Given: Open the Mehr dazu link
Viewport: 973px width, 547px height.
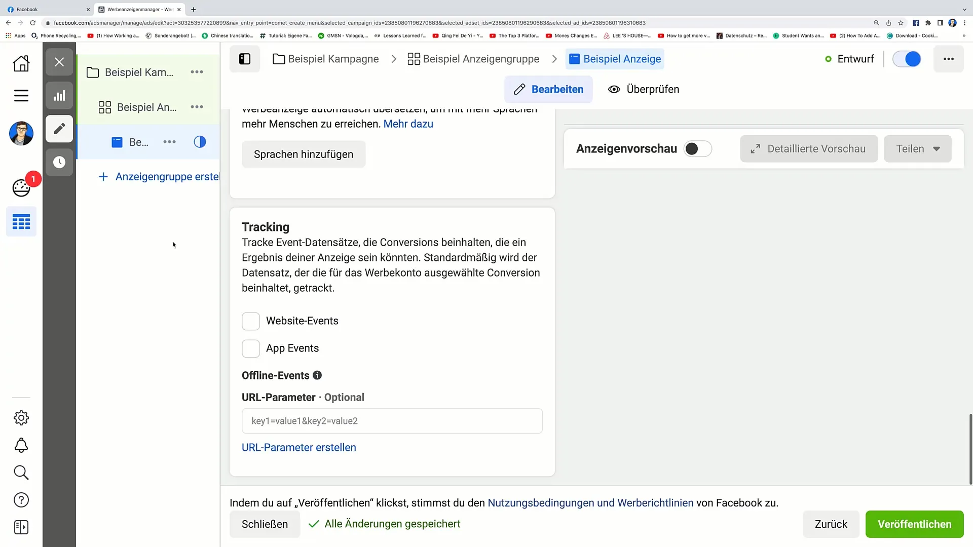Looking at the screenshot, I should [x=408, y=124].
